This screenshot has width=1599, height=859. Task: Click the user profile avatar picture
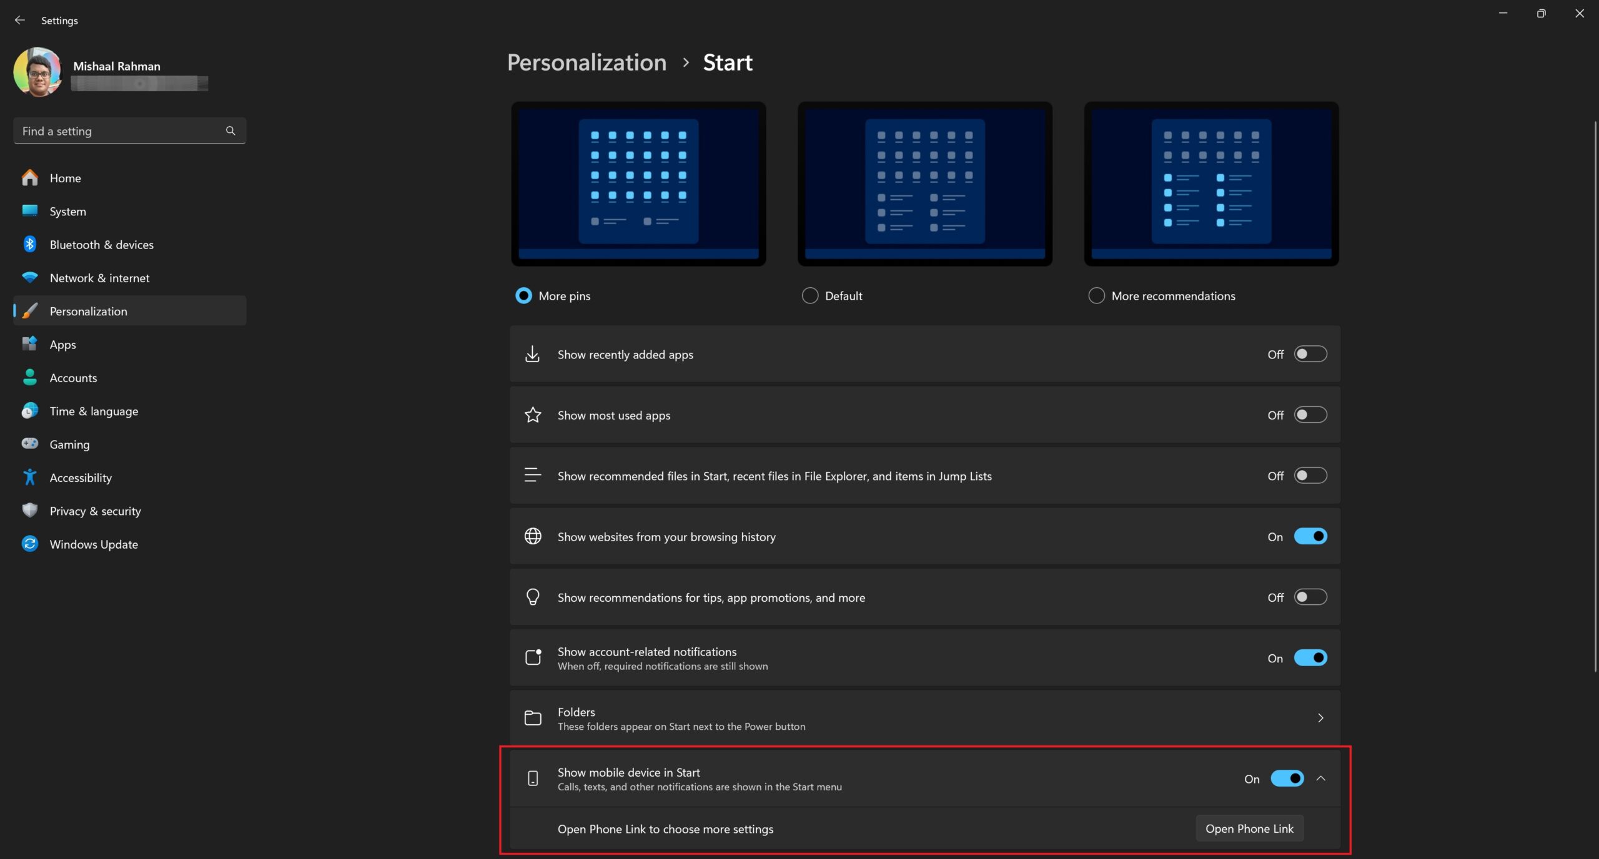click(x=37, y=72)
